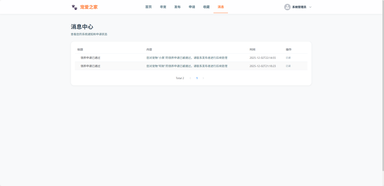
Task: Open the 发布 menu item
Action: pos(177,7)
